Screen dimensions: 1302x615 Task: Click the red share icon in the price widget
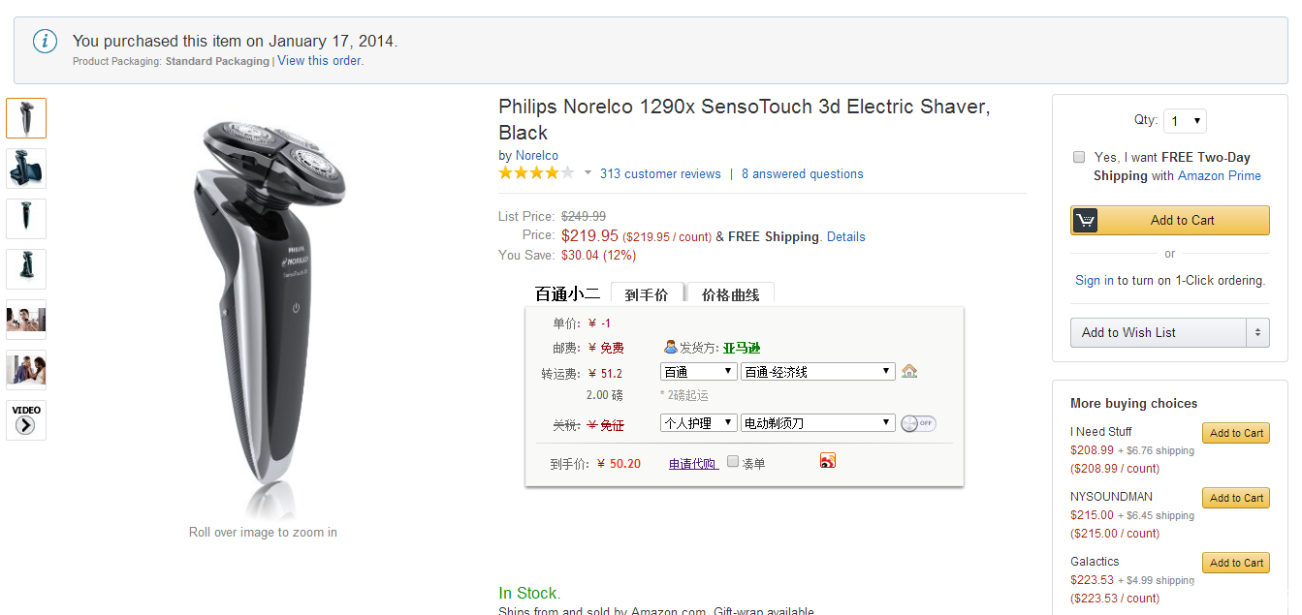click(x=828, y=461)
